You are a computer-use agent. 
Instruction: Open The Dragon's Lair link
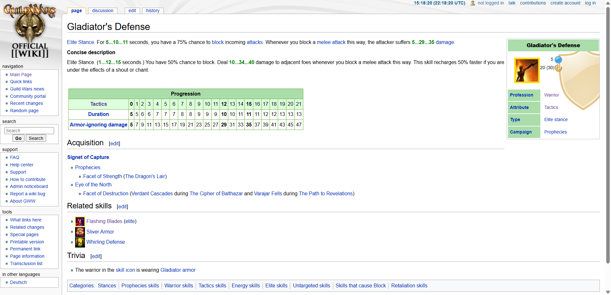pos(145,176)
